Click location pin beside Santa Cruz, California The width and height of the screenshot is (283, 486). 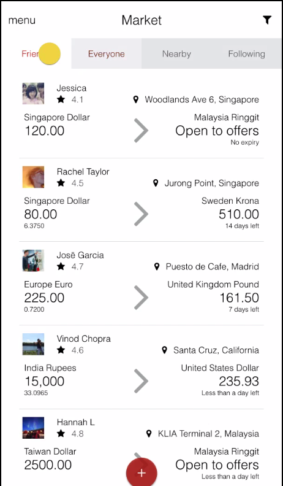pos(165,350)
